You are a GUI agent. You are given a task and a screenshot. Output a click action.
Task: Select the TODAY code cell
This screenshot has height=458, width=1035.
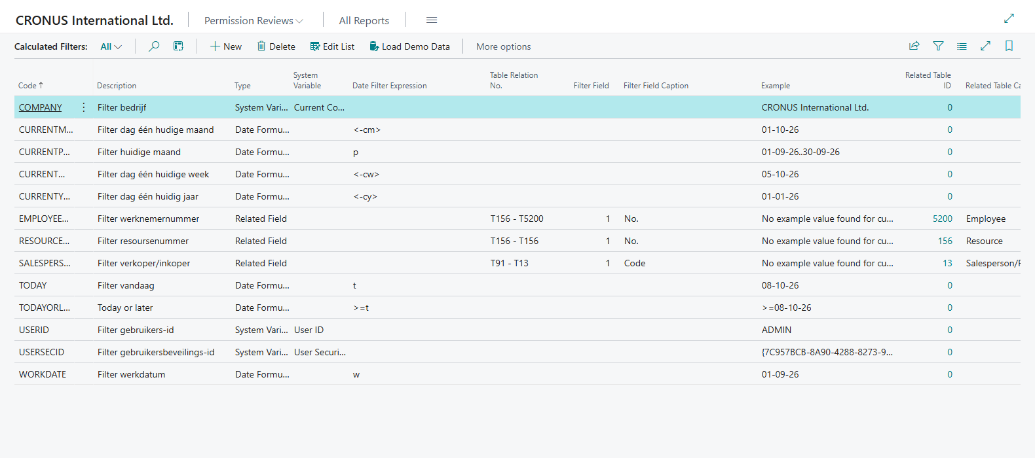pos(33,285)
